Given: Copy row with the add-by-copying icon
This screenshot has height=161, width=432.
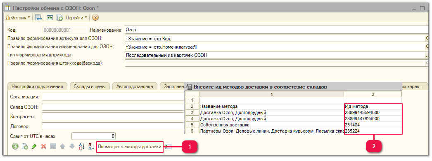Looking at the screenshot, I should click(25, 147).
